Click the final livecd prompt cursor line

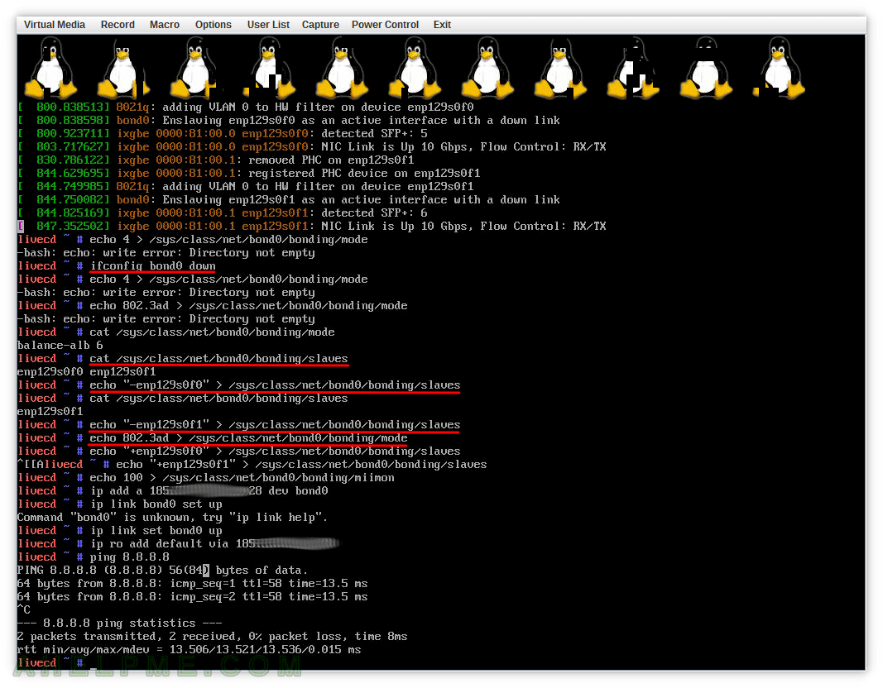[57, 663]
